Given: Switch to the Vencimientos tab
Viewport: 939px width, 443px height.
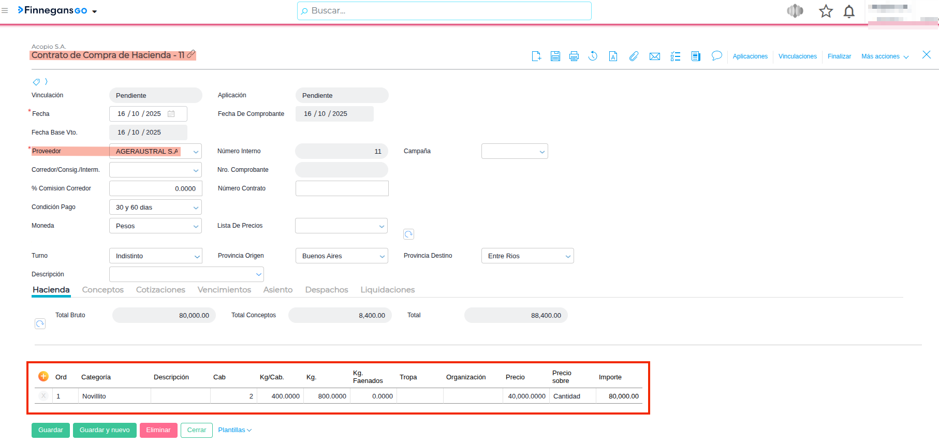Looking at the screenshot, I should 224,290.
